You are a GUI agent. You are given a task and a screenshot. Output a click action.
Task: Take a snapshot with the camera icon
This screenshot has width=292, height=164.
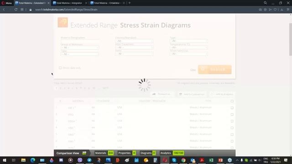[260, 10]
